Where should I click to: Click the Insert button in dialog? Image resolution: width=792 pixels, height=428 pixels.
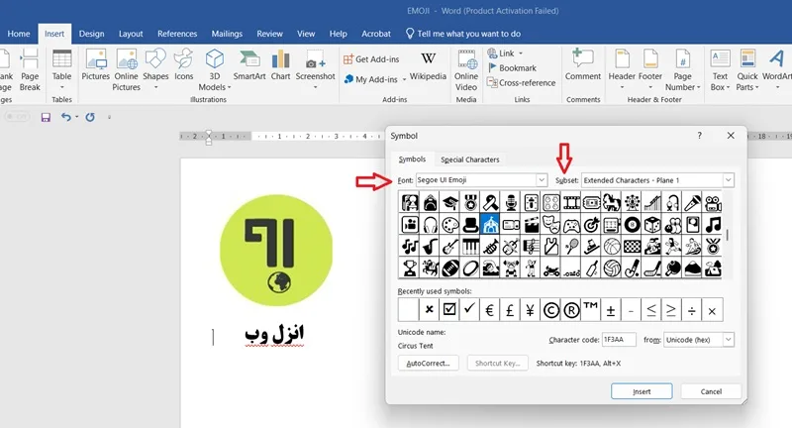[x=642, y=391]
